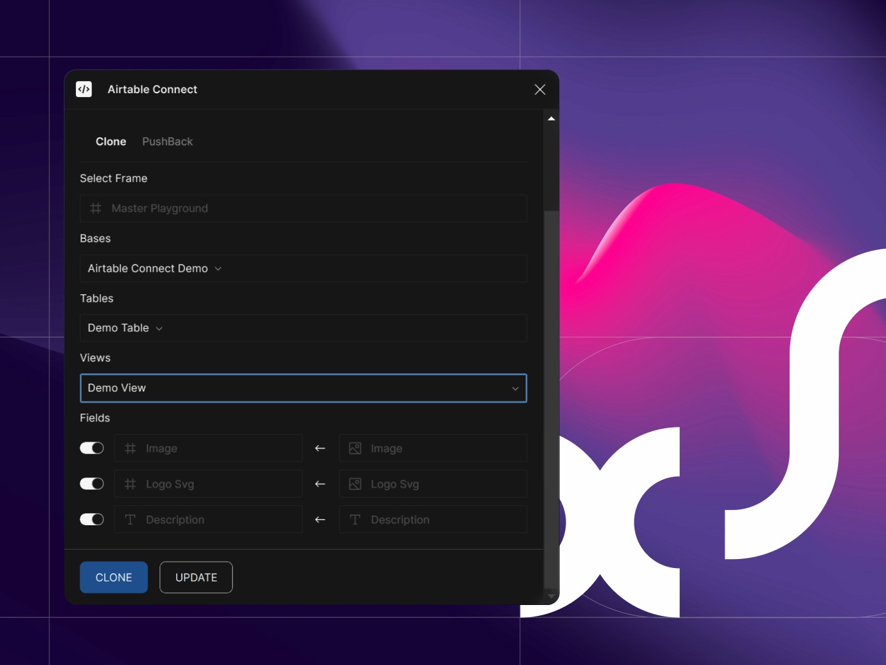Click the vertical scrollbar thumb

click(552, 400)
